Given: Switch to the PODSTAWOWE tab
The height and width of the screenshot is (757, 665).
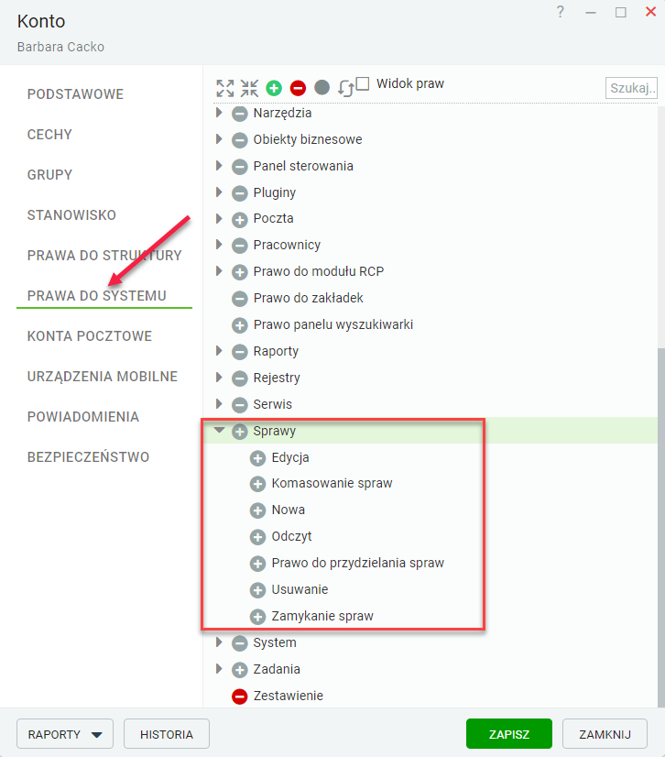Looking at the screenshot, I should click(75, 94).
